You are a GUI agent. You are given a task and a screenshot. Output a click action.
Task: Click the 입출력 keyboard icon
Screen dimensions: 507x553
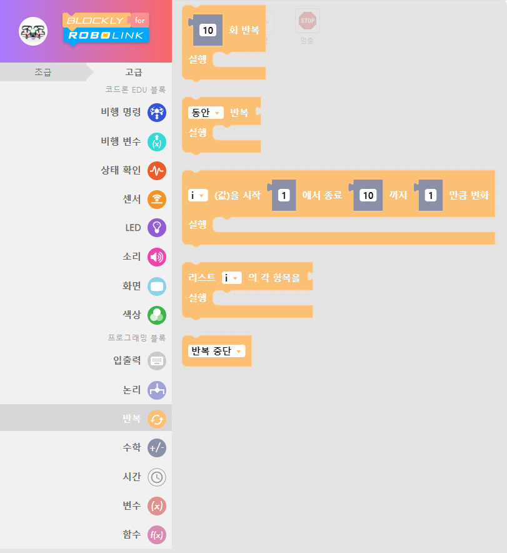point(156,361)
